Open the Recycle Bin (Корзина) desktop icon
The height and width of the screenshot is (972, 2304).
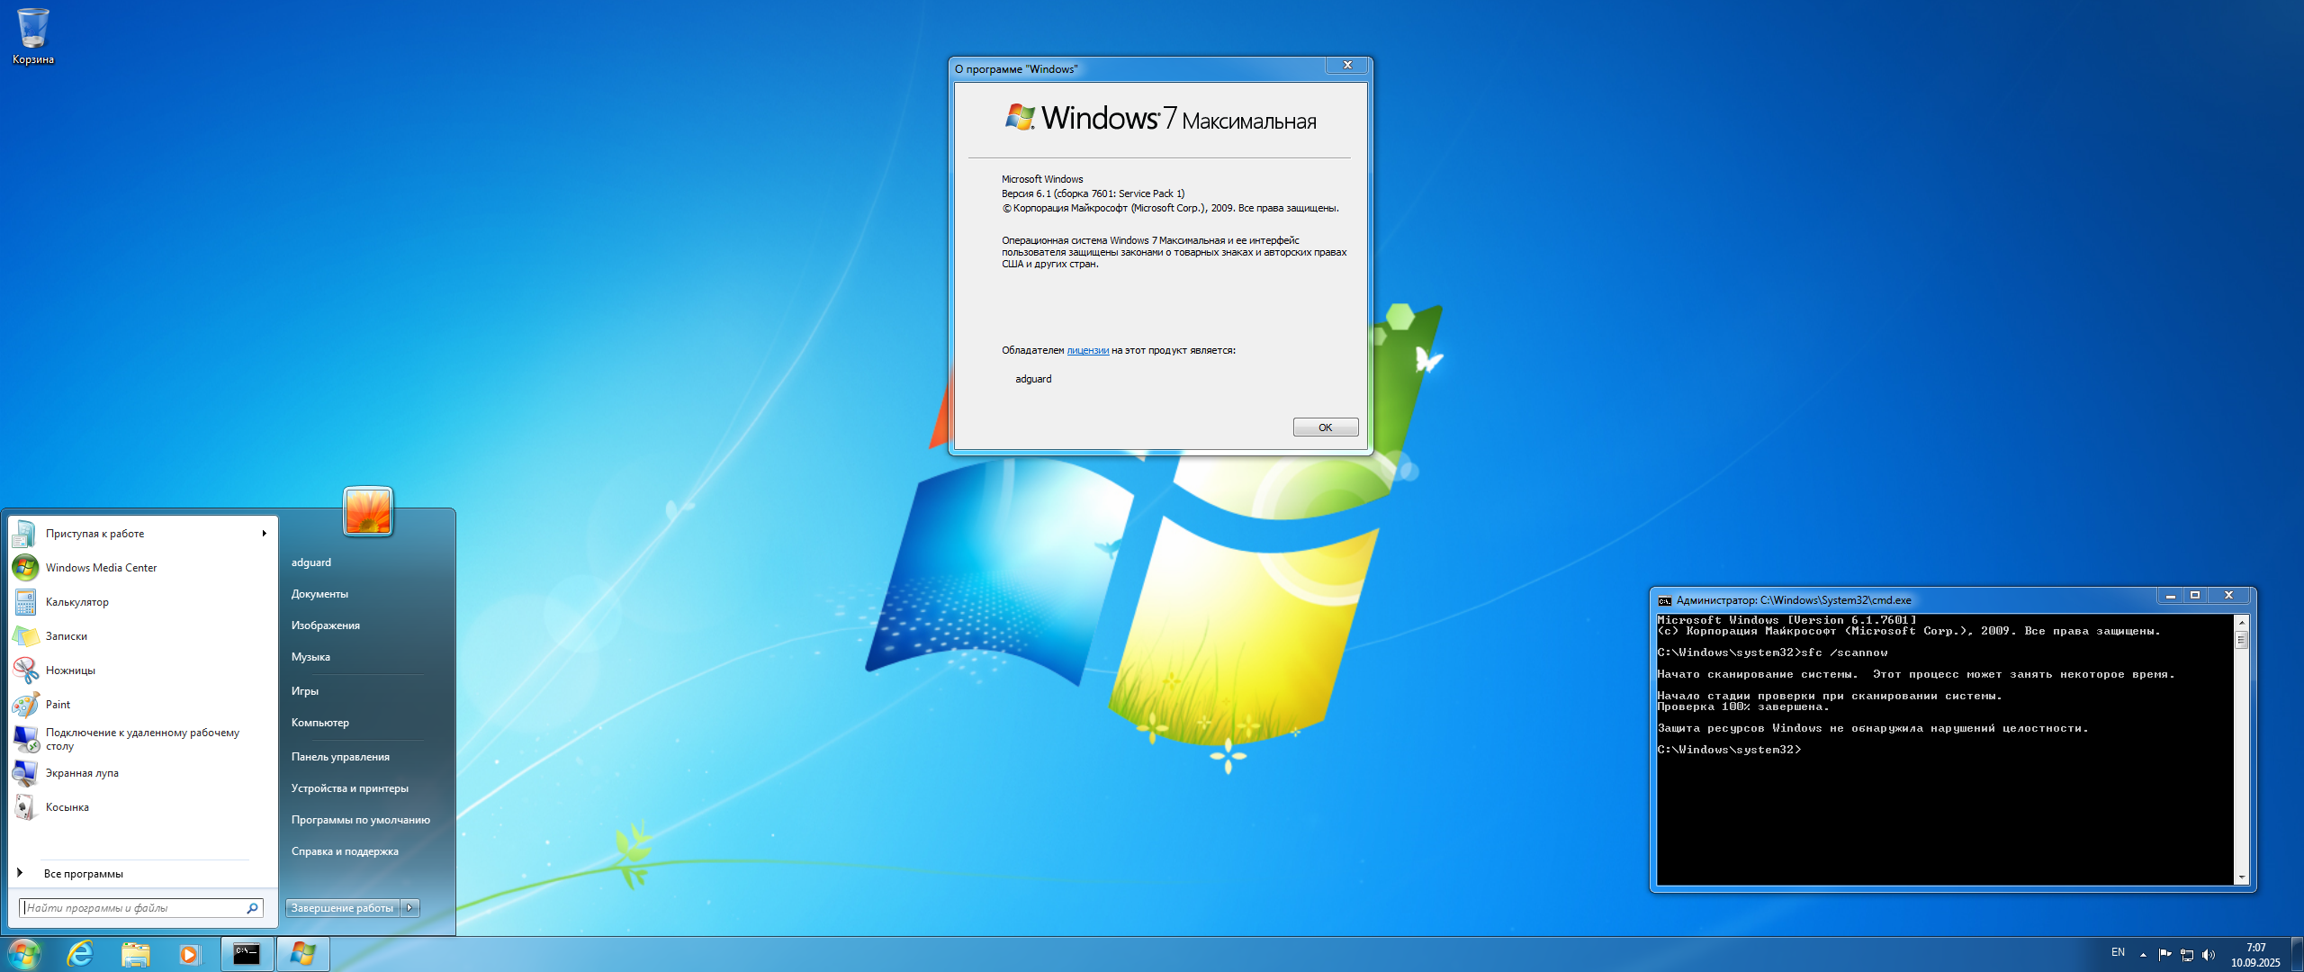click(32, 37)
